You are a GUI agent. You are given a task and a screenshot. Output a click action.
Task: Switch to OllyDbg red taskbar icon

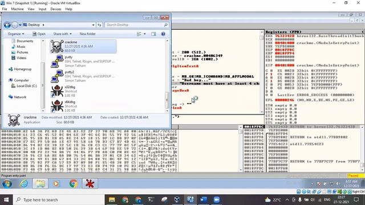(x=90, y=183)
